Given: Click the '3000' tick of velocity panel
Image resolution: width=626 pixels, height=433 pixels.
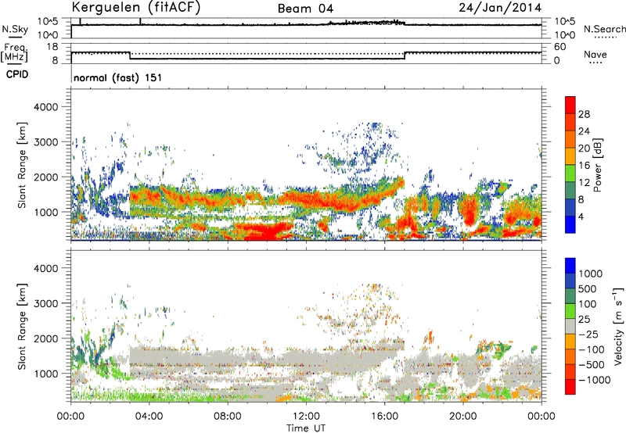Looking at the screenshot, I should 46,303.
